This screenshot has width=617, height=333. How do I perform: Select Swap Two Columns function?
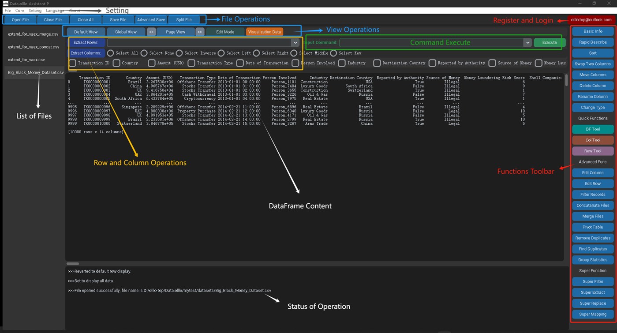[592, 64]
